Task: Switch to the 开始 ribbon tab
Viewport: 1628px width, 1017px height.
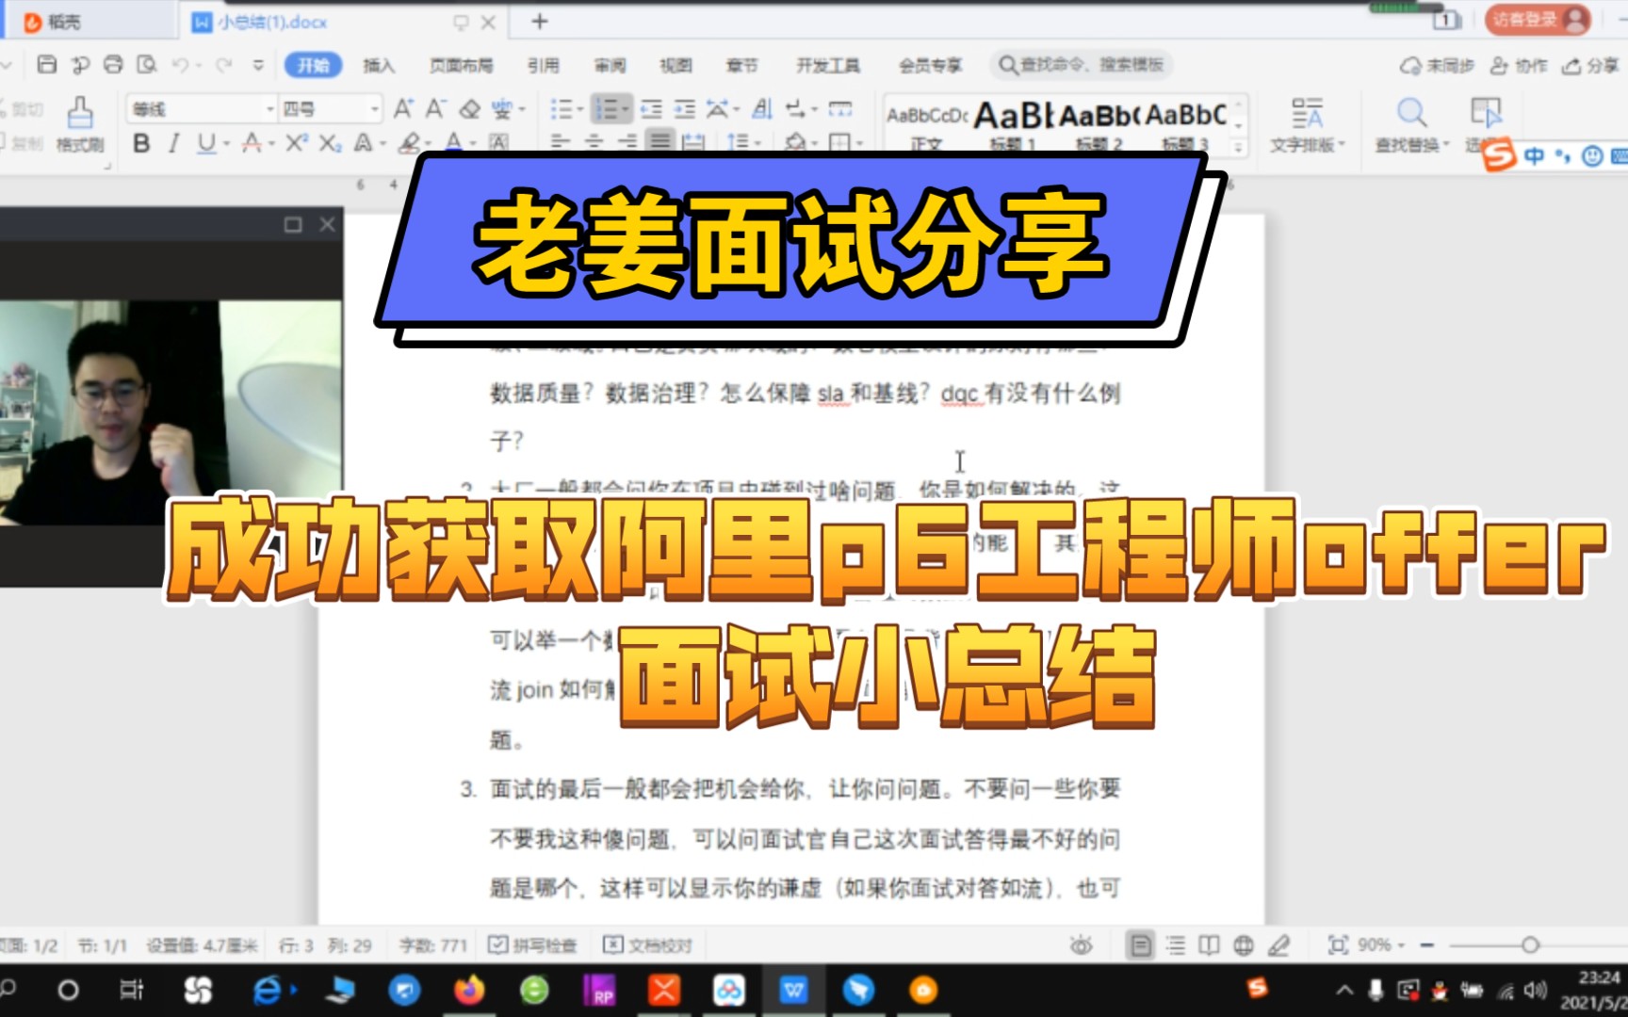Action: coord(313,65)
